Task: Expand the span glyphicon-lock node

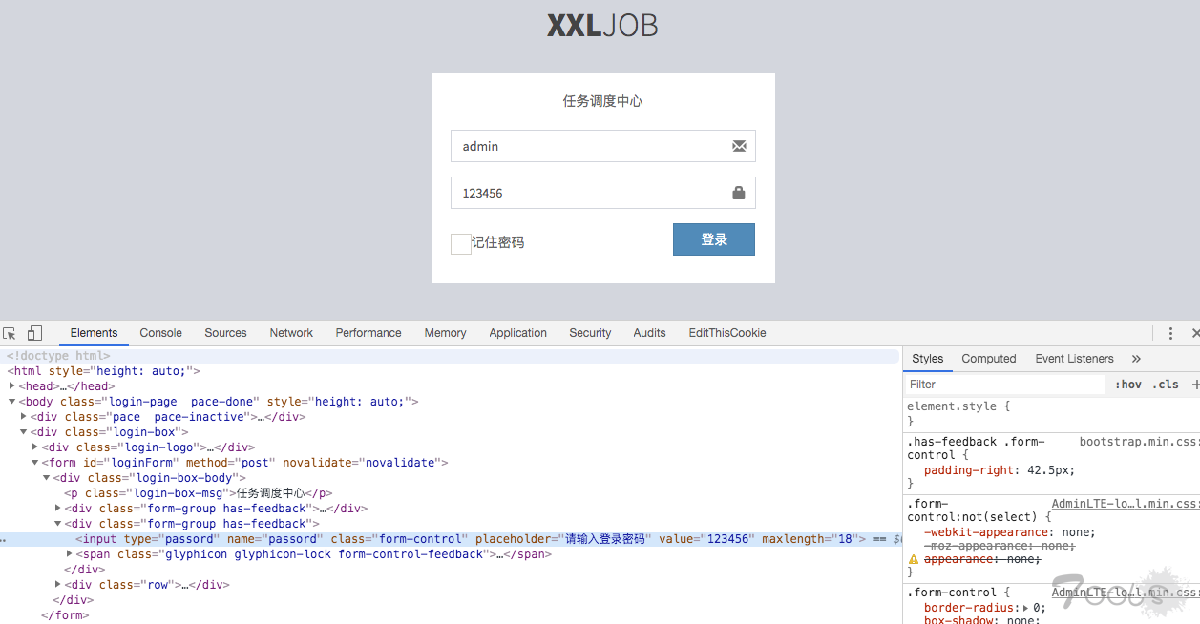Action: click(x=69, y=554)
